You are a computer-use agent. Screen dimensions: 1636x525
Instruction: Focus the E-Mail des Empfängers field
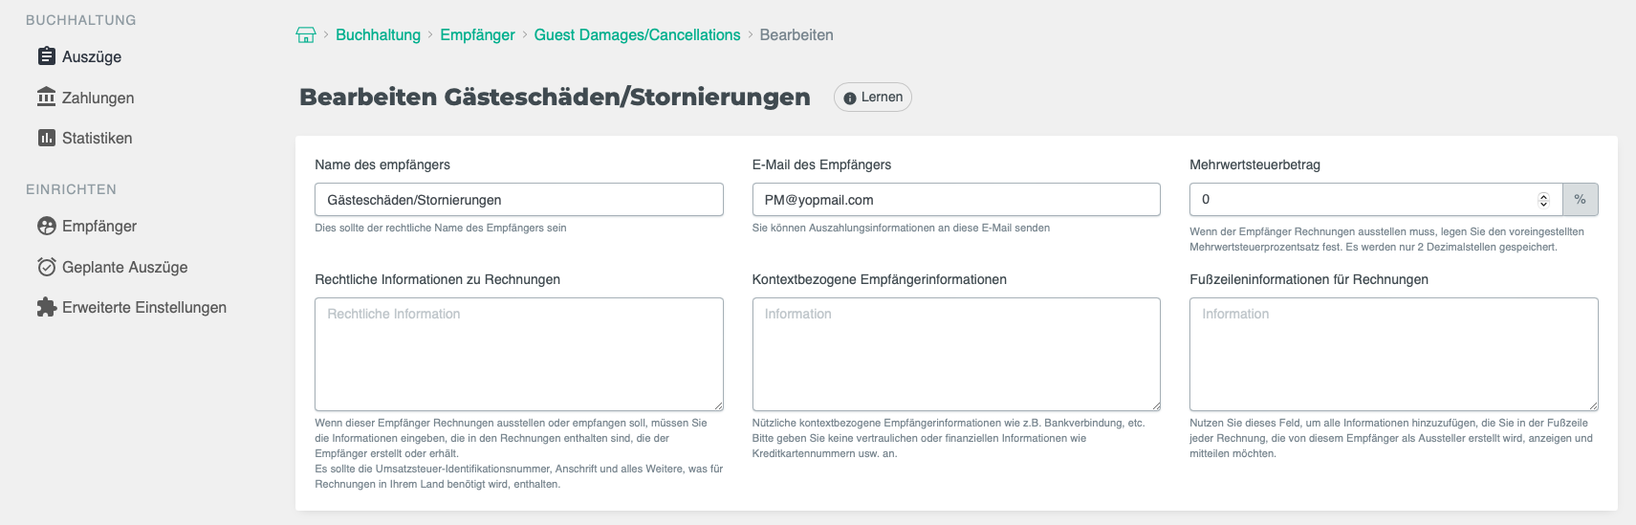[x=956, y=200]
